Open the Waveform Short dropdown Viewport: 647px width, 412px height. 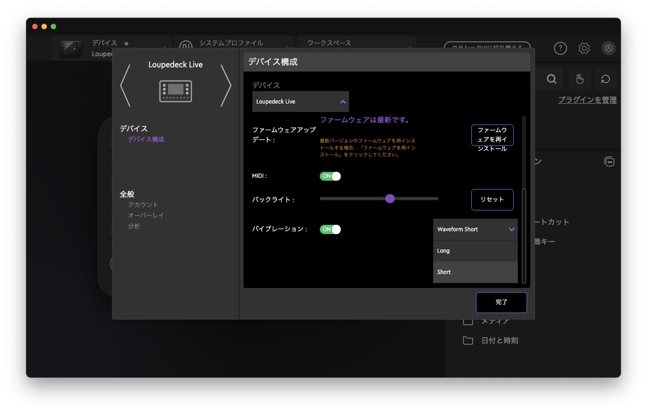coord(475,229)
